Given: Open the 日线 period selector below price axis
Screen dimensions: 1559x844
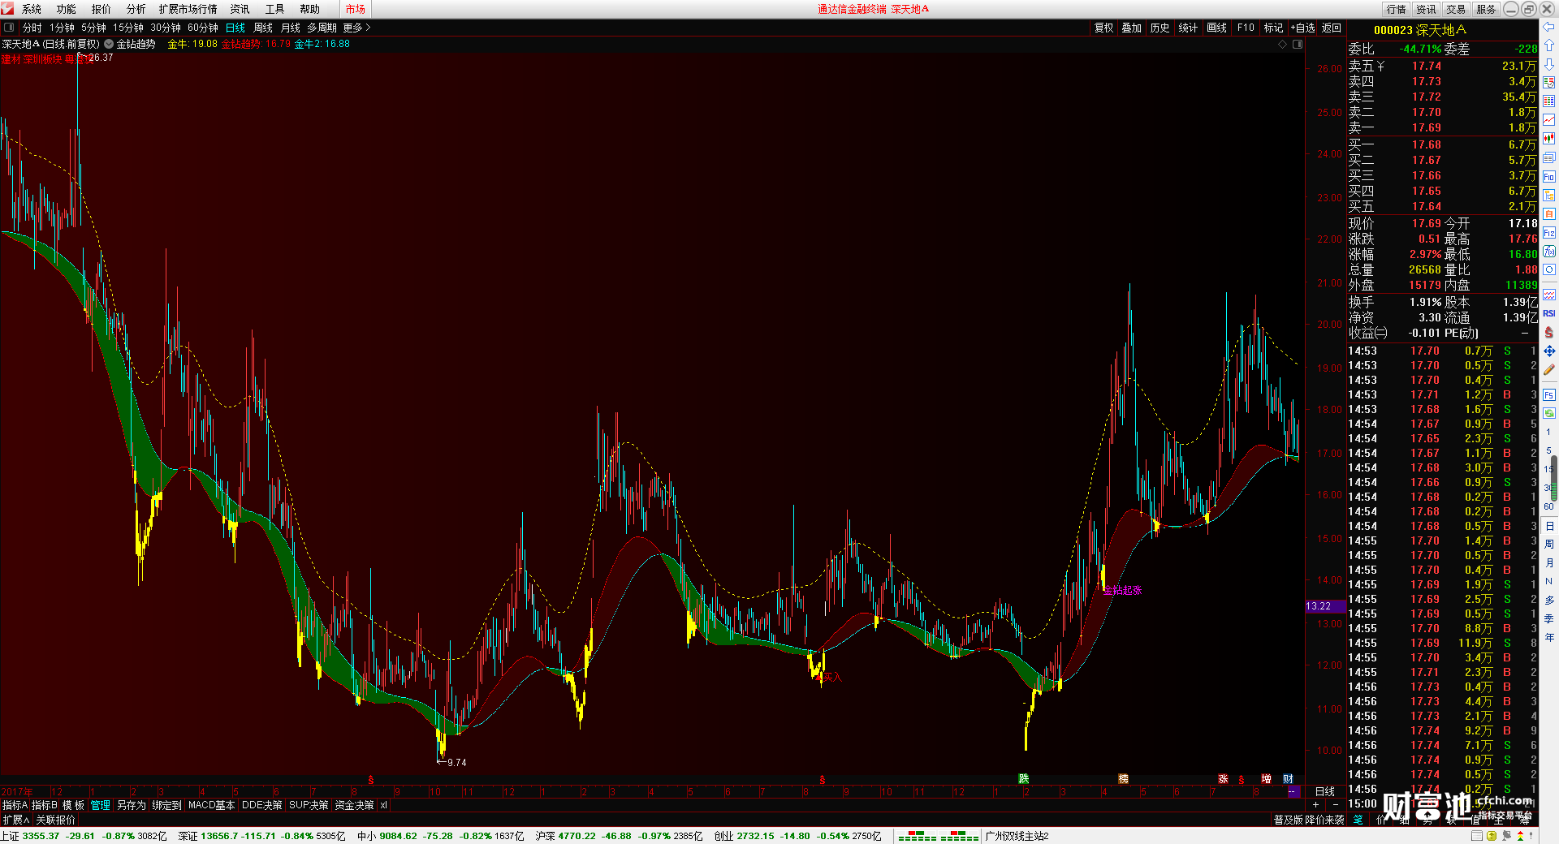Looking at the screenshot, I should (1325, 791).
